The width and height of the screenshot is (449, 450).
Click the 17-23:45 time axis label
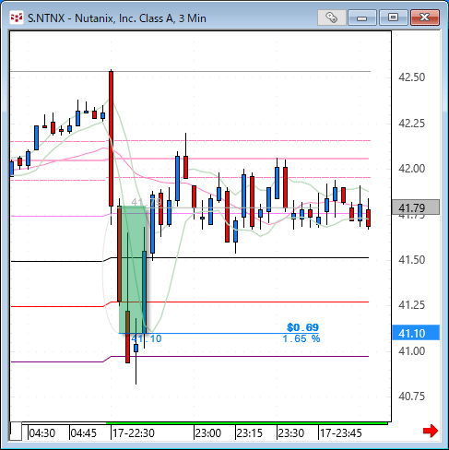341,433
